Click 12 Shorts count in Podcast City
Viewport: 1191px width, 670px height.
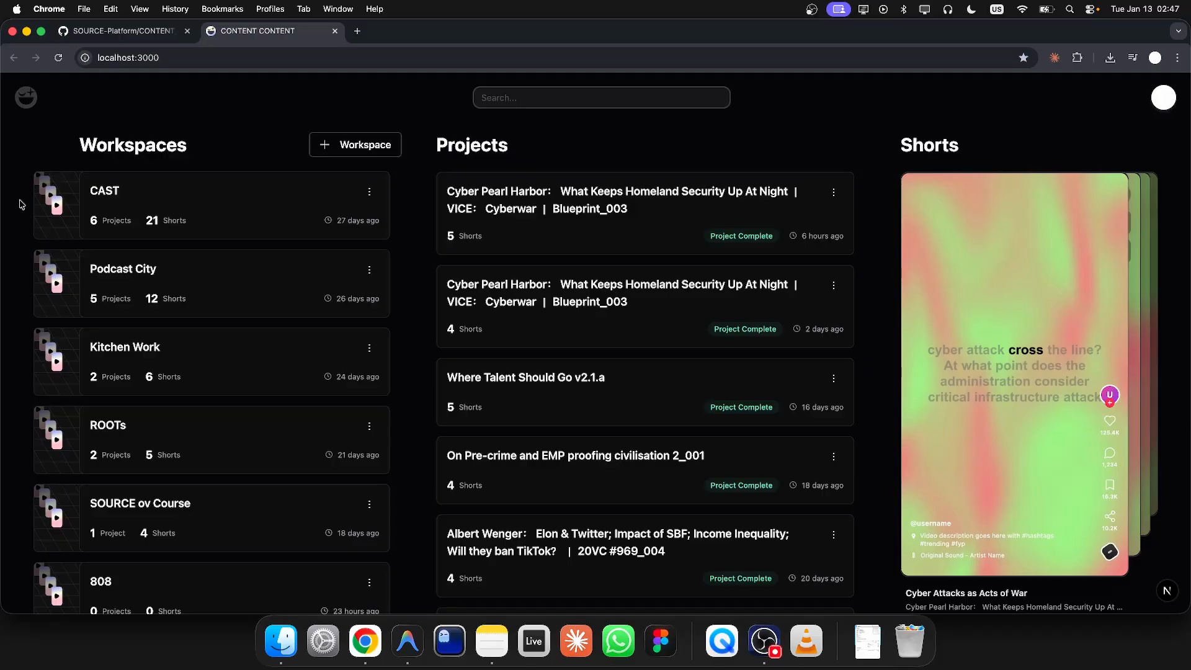pos(166,298)
